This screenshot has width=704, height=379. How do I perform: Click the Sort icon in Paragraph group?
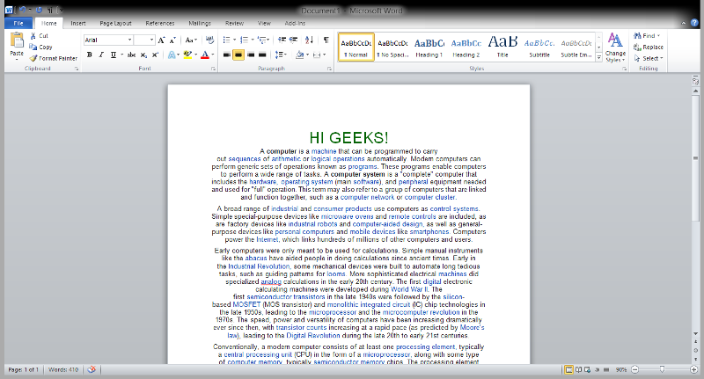coord(307,40)
